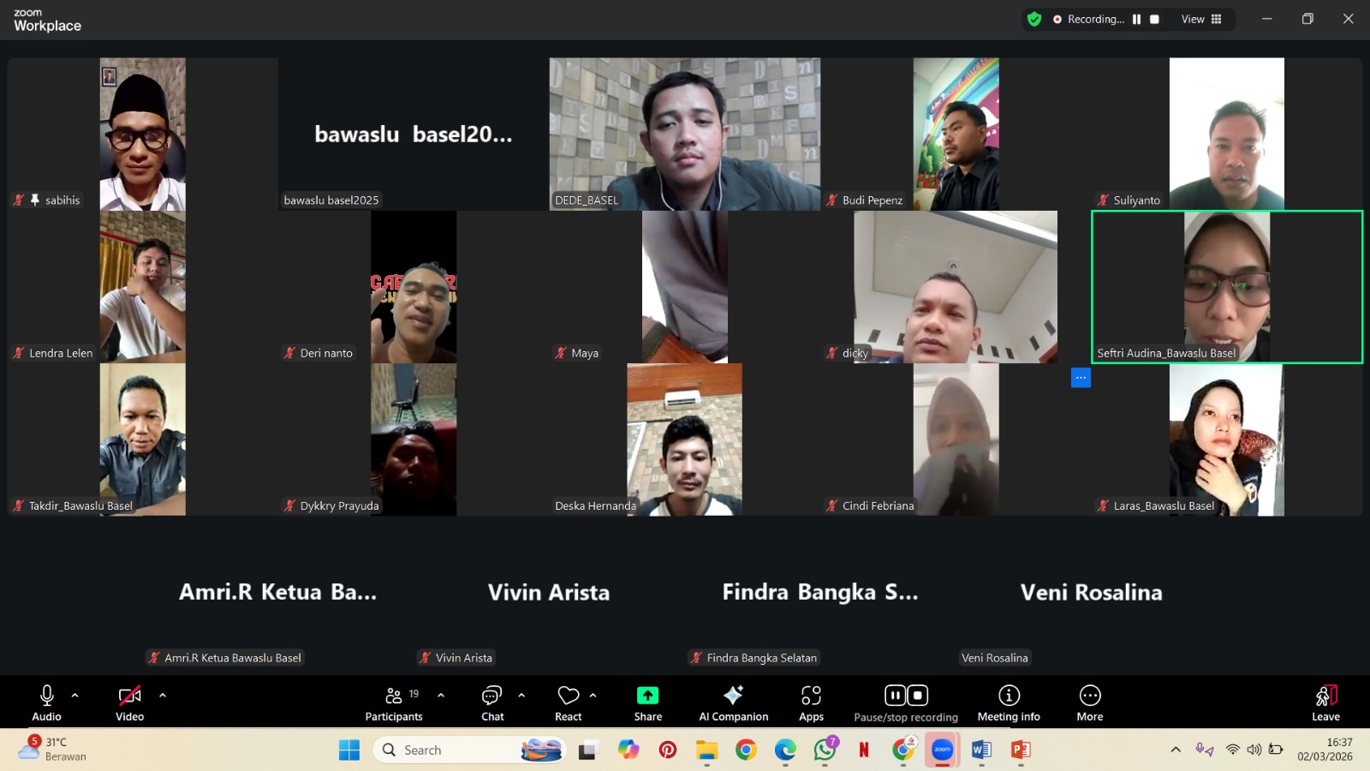Open the View layout menu
Viewport: 1370px width, 771px height.
click(x=1201, y=19)
